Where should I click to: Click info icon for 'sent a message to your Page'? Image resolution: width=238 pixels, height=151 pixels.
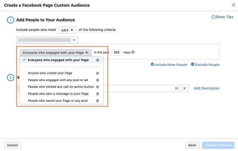[97, 94]
